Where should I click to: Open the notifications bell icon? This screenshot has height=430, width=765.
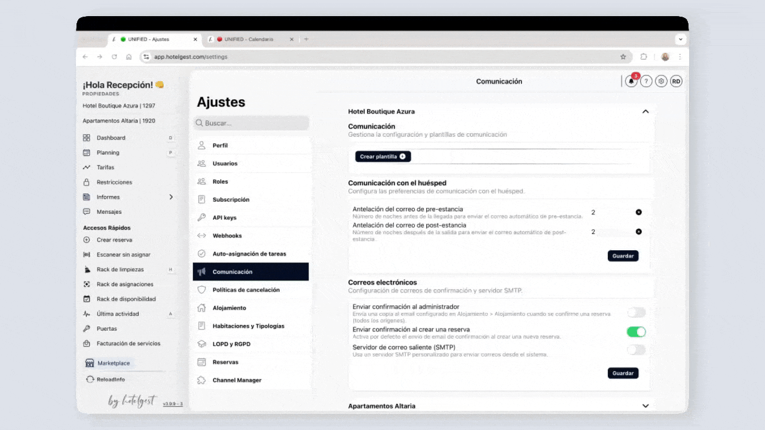(x=631, y=82)
